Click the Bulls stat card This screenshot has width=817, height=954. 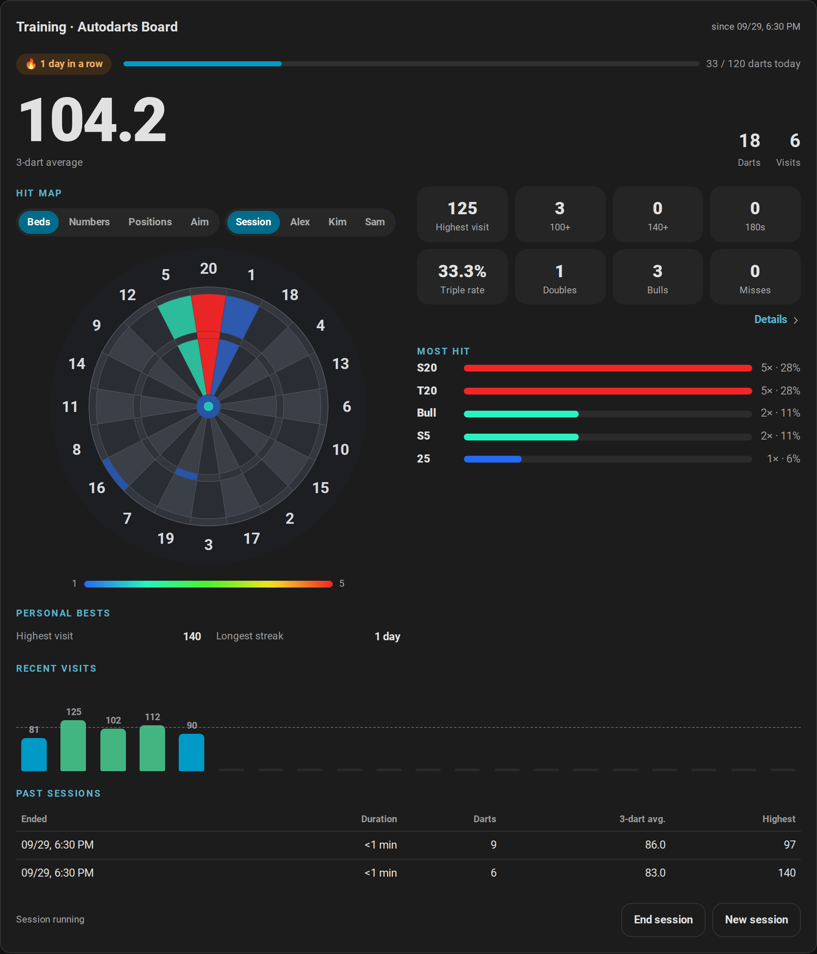(657, 277)
